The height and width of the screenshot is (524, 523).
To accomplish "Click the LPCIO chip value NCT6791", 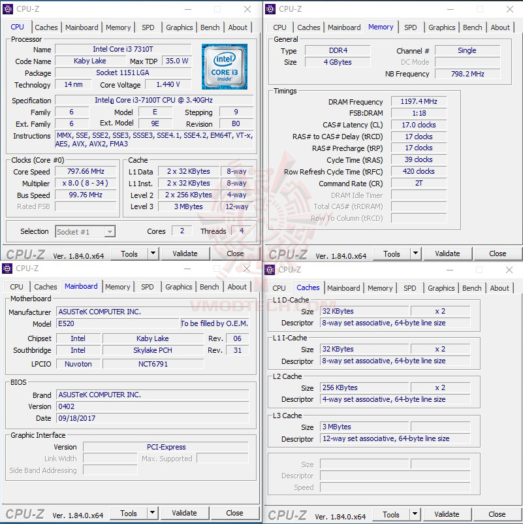I will 153,364.
